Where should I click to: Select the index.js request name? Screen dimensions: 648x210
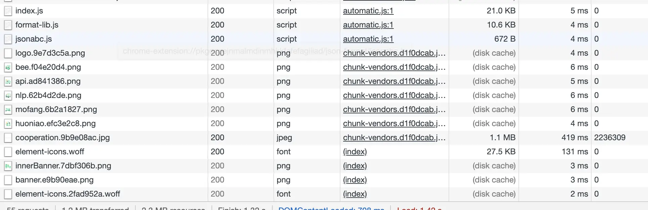tap(29, 11)
